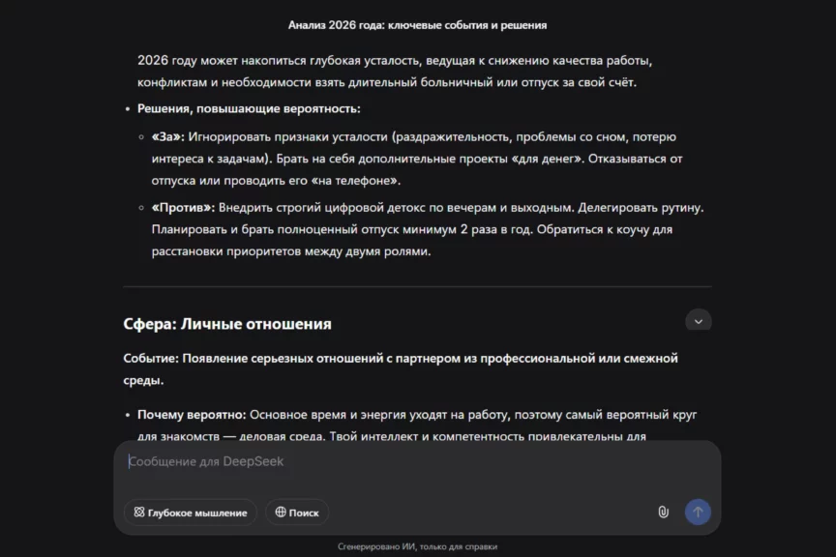
Task: Click the bold Событие: label
Action: [x=153, y=358]
